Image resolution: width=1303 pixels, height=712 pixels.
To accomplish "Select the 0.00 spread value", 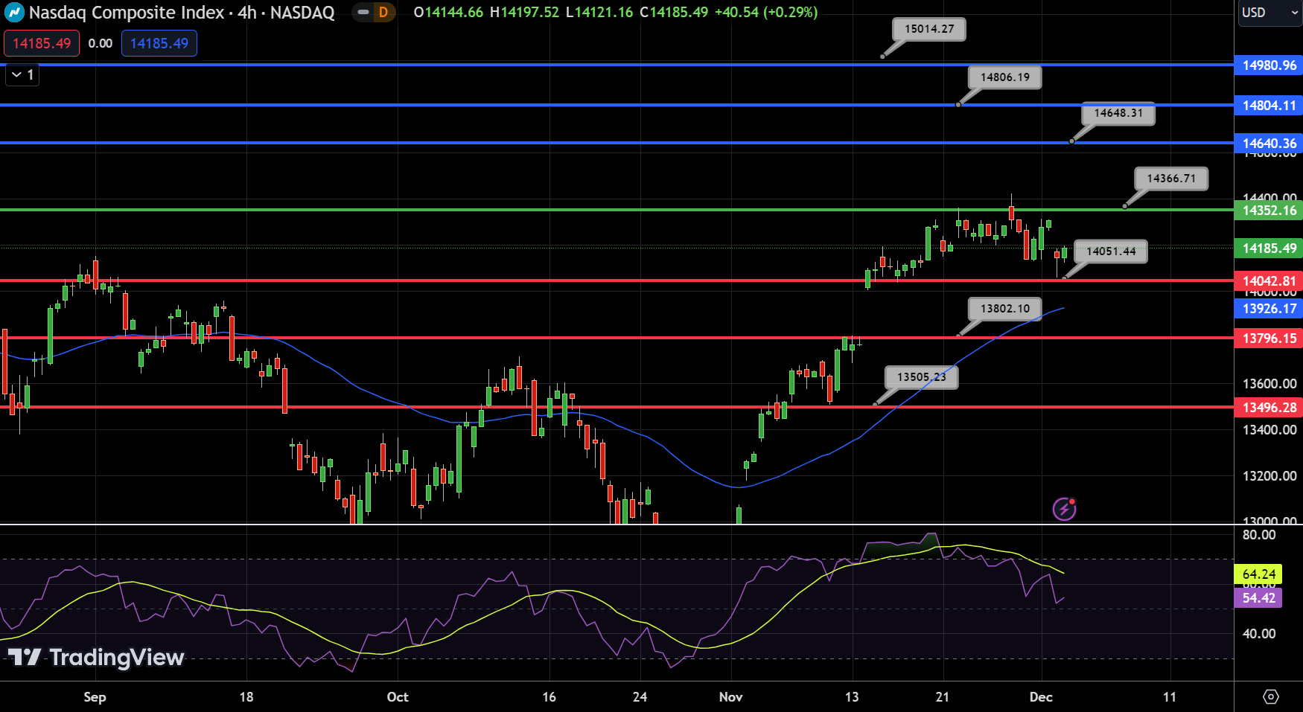I will (101, 43).
